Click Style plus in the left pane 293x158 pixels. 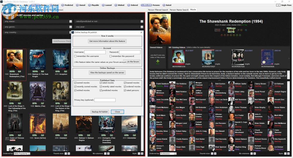coord(142,154)
